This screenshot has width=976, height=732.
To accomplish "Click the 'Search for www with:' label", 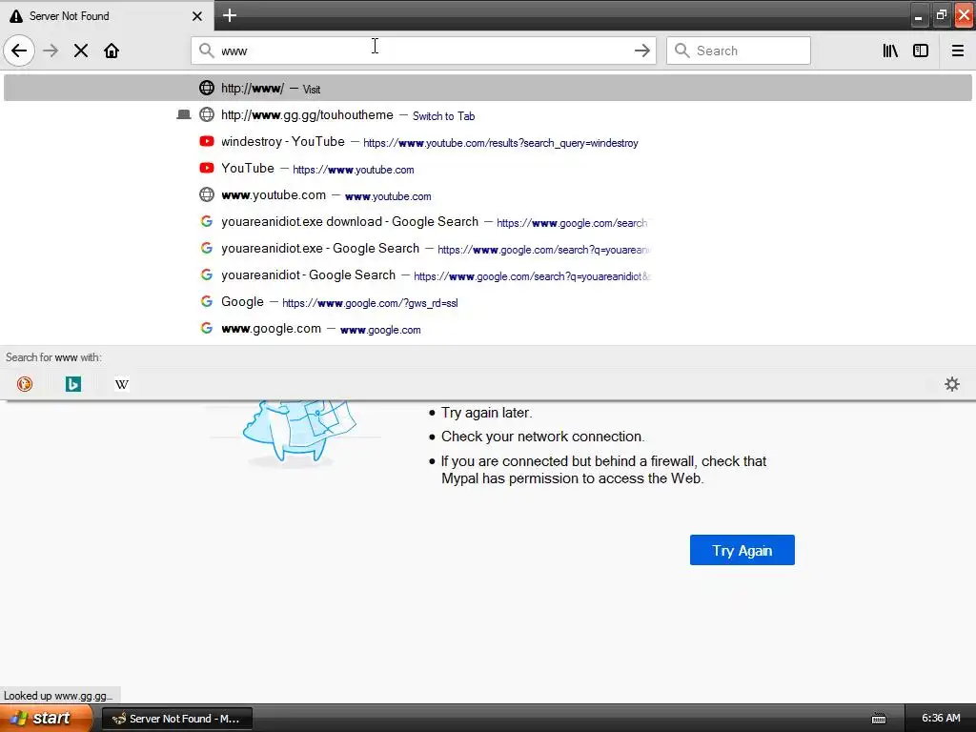I will click(53, 357).
